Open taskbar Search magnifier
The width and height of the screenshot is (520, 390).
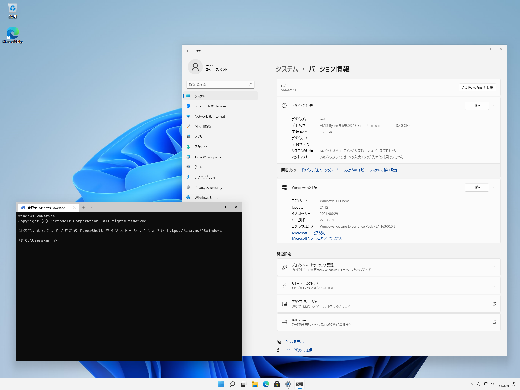pos(232,384)
